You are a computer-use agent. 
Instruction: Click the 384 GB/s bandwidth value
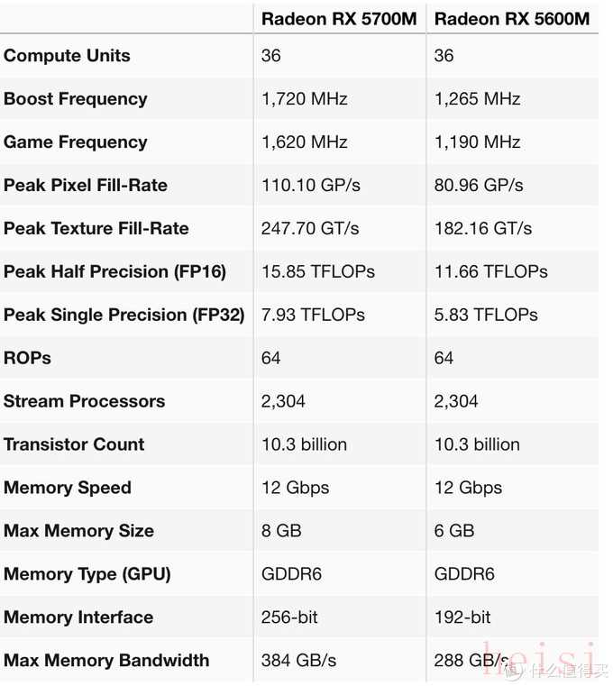tap(298, 662)
